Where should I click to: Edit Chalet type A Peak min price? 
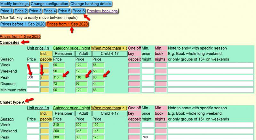coord(148,137)
